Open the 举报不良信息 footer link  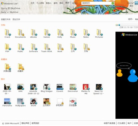(109, 123)
